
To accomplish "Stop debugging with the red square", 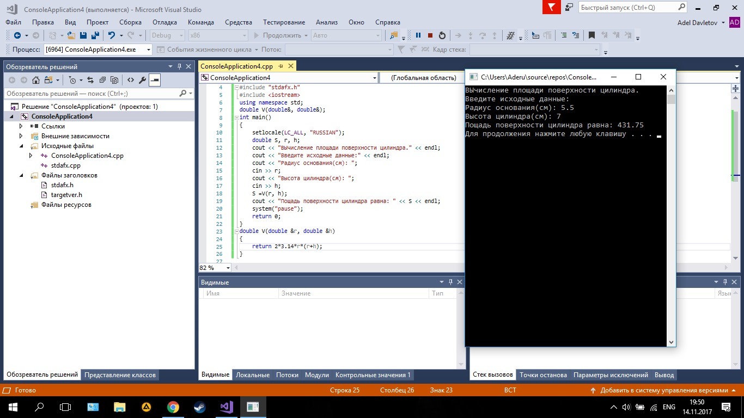I will click(430, 35).
